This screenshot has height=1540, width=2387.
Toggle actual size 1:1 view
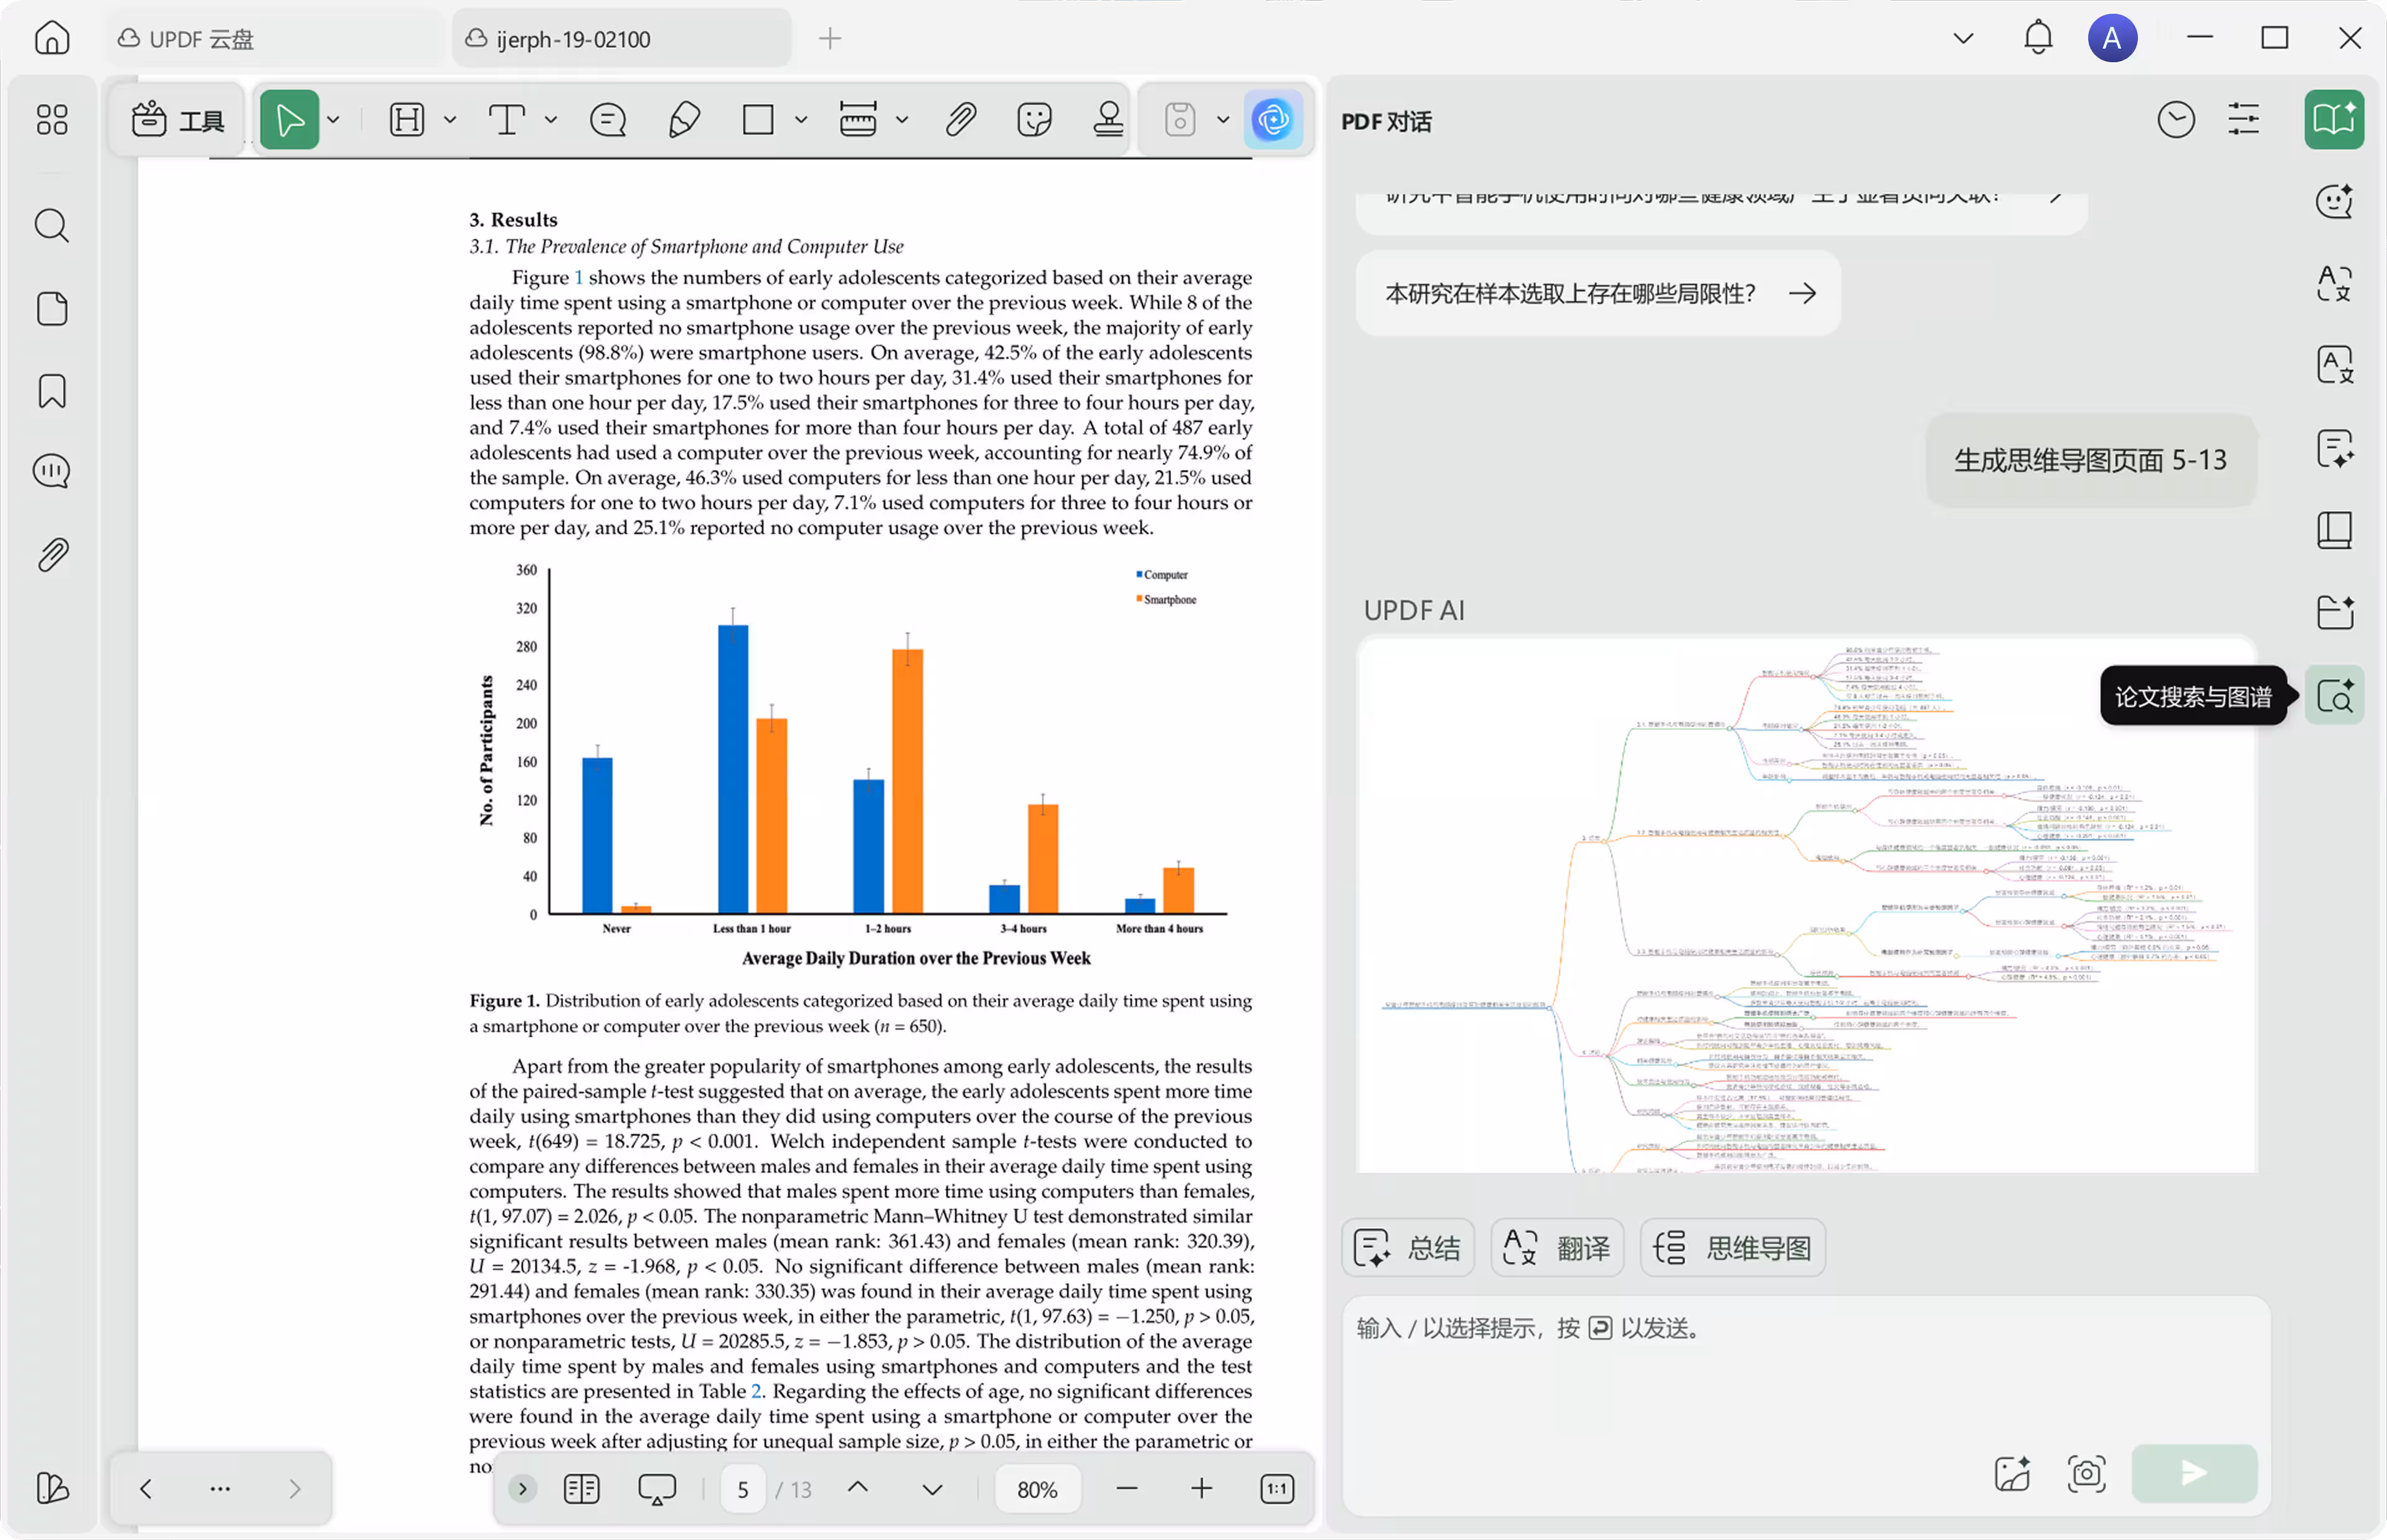coord(1277,1489)
